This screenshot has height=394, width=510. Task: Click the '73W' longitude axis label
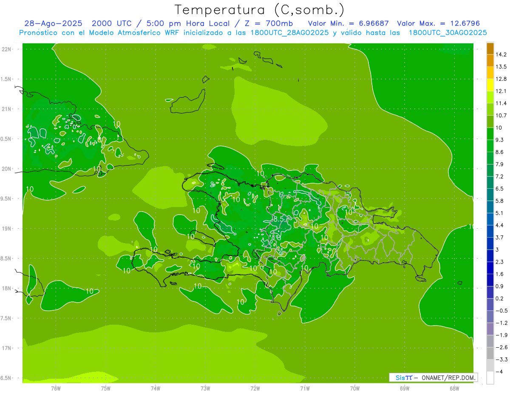click(205, 388)
